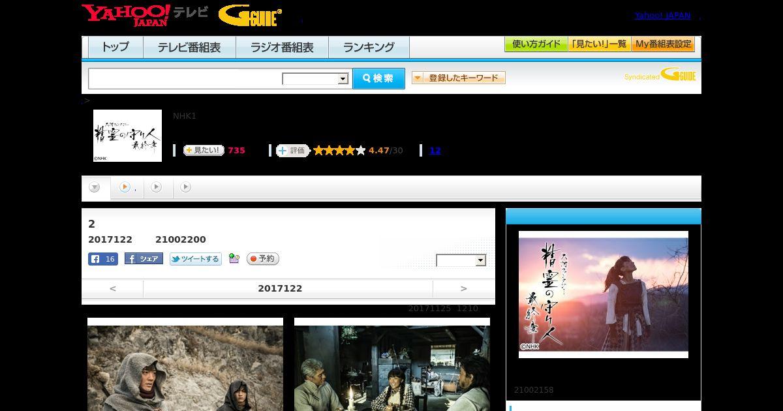Expand the 登録したキーワード dropdown
This screenshot has height=411, width=783.
click(x=459, y=78)
